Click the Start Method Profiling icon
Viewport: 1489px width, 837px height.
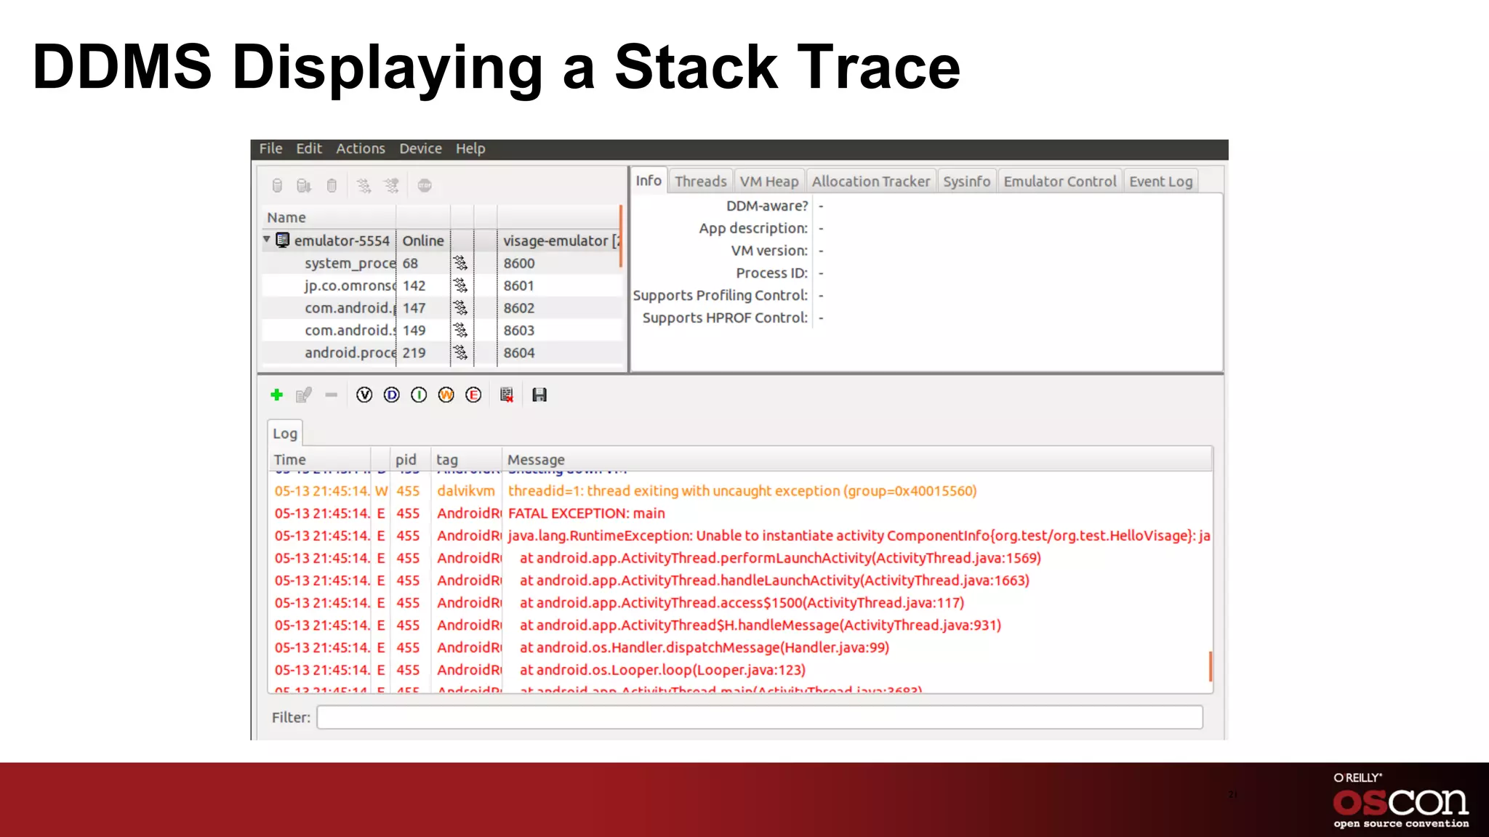392,186
